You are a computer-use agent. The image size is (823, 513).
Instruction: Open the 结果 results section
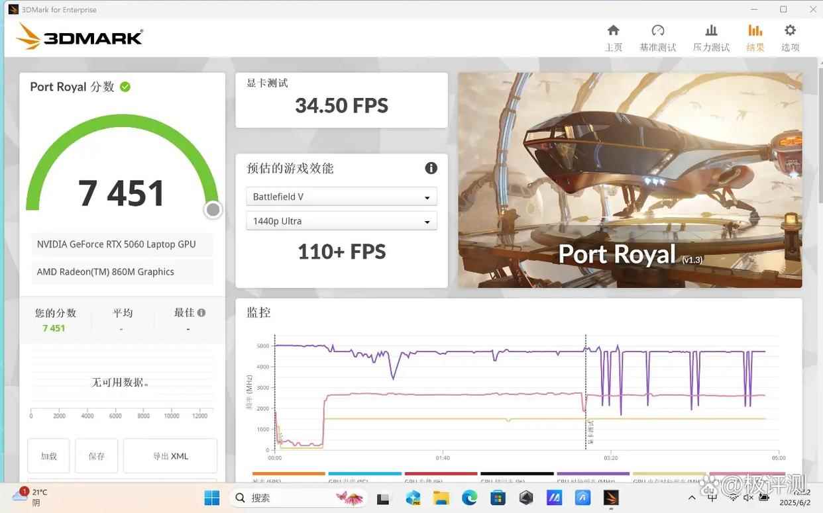755,38
